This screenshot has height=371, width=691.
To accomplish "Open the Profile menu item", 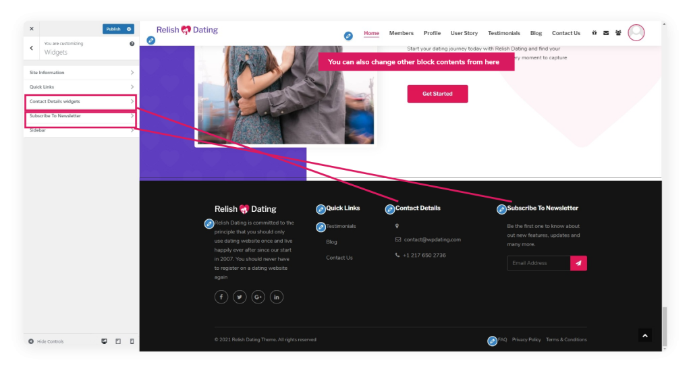I will point(432,33).
